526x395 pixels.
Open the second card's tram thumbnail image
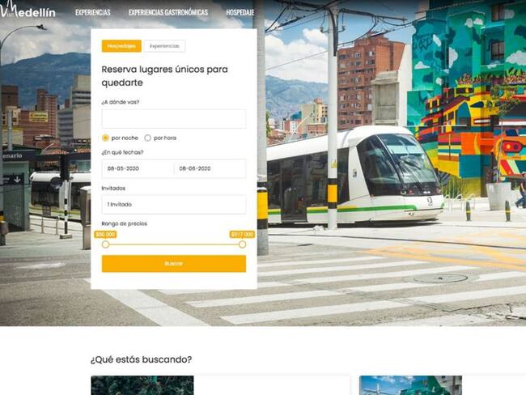coord(409,385)
